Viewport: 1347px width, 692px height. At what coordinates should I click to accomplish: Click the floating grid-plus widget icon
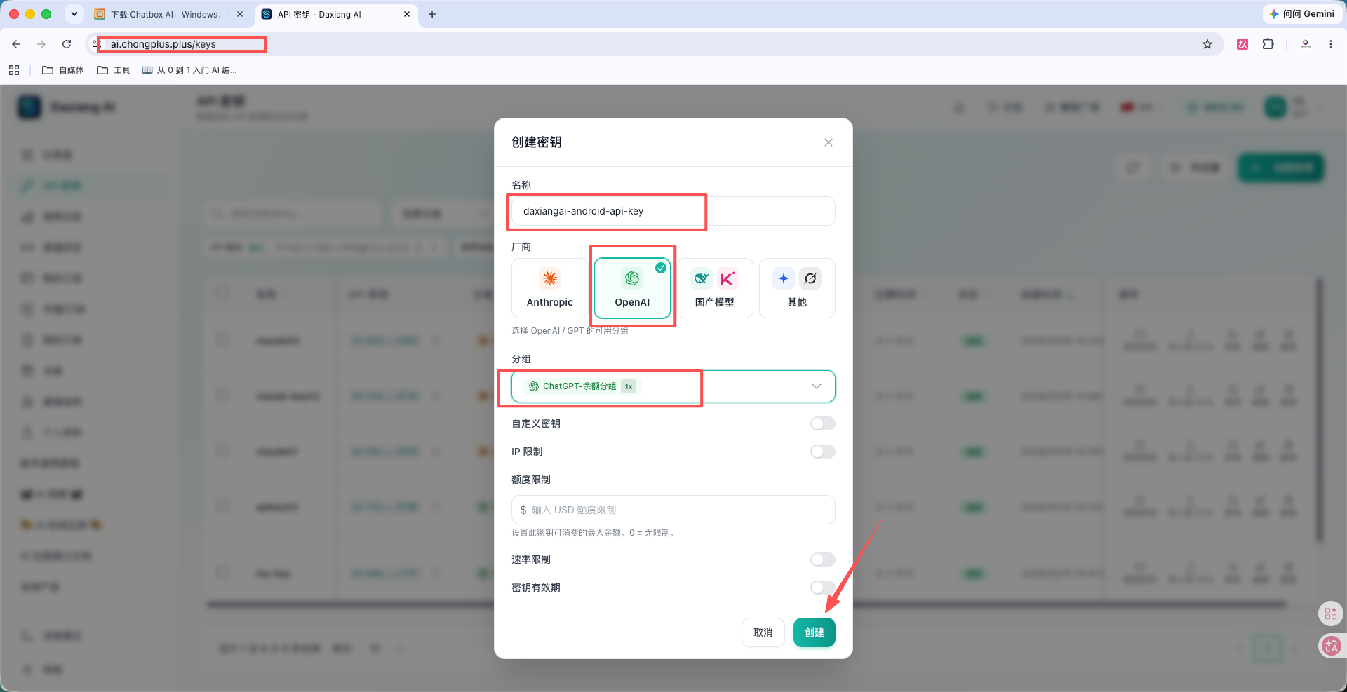[1331, 614]
